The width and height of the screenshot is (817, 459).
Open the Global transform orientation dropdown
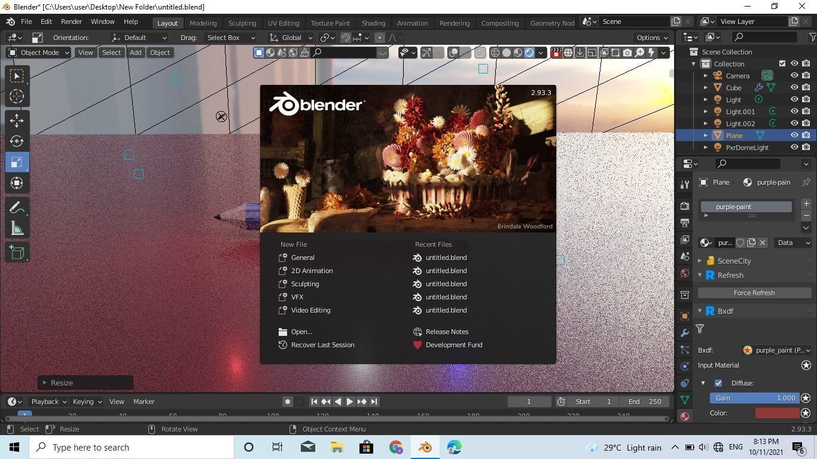click(291, 38)
